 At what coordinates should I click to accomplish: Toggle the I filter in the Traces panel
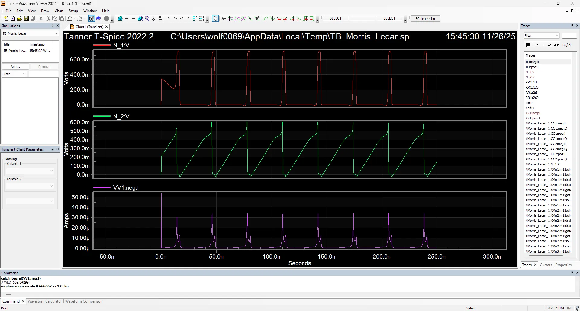[x=543, y=45]
